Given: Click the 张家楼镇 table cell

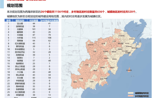Looking at the screenshot, I should 20,89.
